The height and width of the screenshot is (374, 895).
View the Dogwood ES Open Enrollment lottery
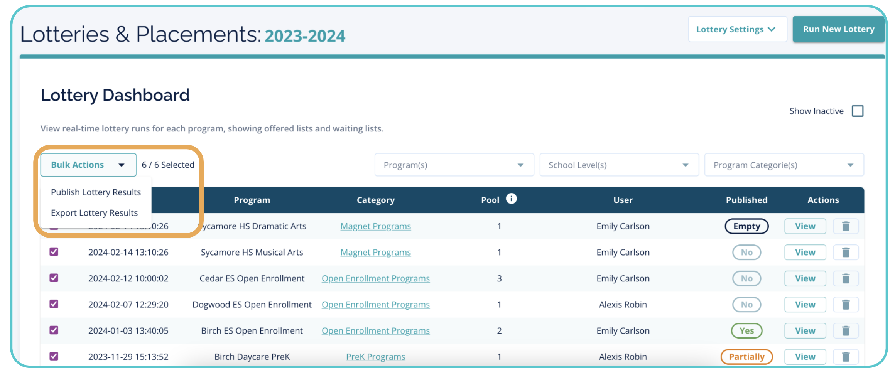pyautogui.click(x=805, y=305)
